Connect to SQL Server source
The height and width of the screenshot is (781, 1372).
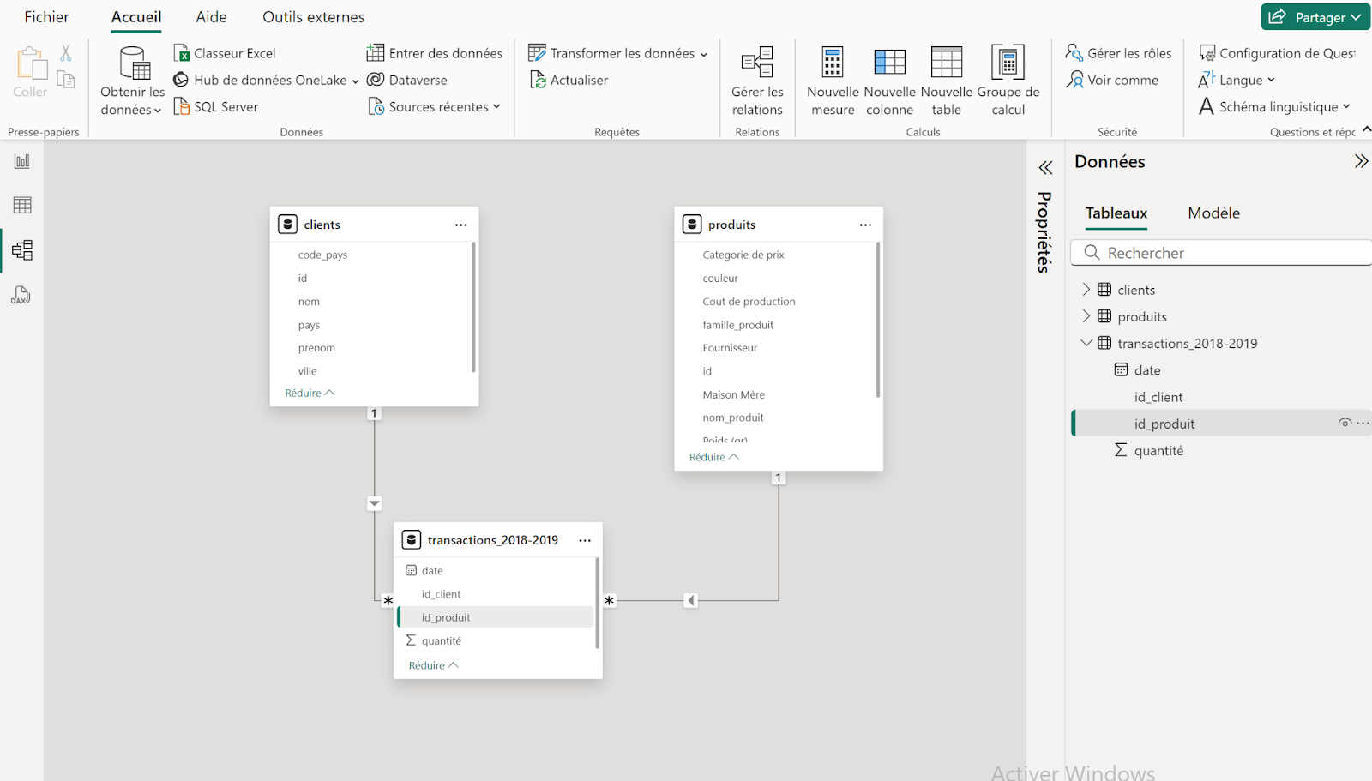[216, 106]
